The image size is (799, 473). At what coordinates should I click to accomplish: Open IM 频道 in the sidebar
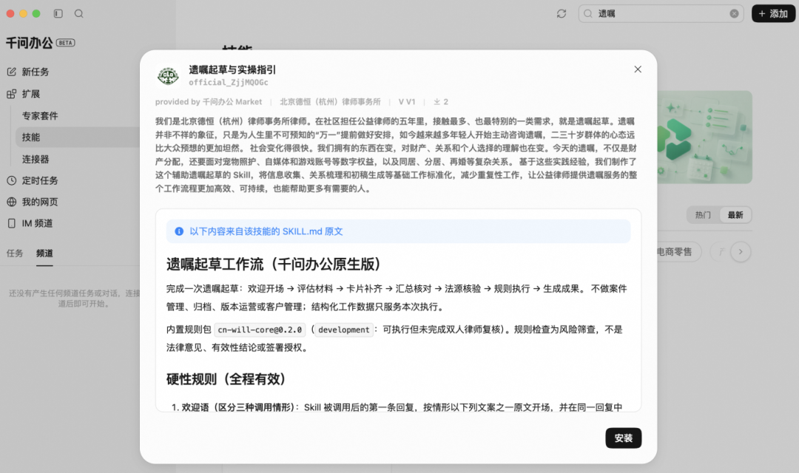(37, 223)
